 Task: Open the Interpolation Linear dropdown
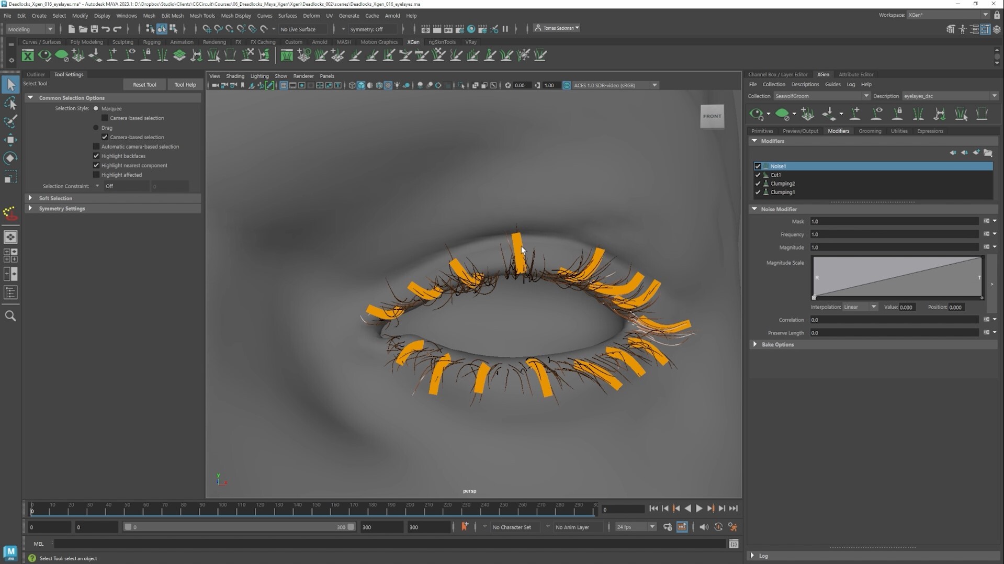tap(860, 307)
